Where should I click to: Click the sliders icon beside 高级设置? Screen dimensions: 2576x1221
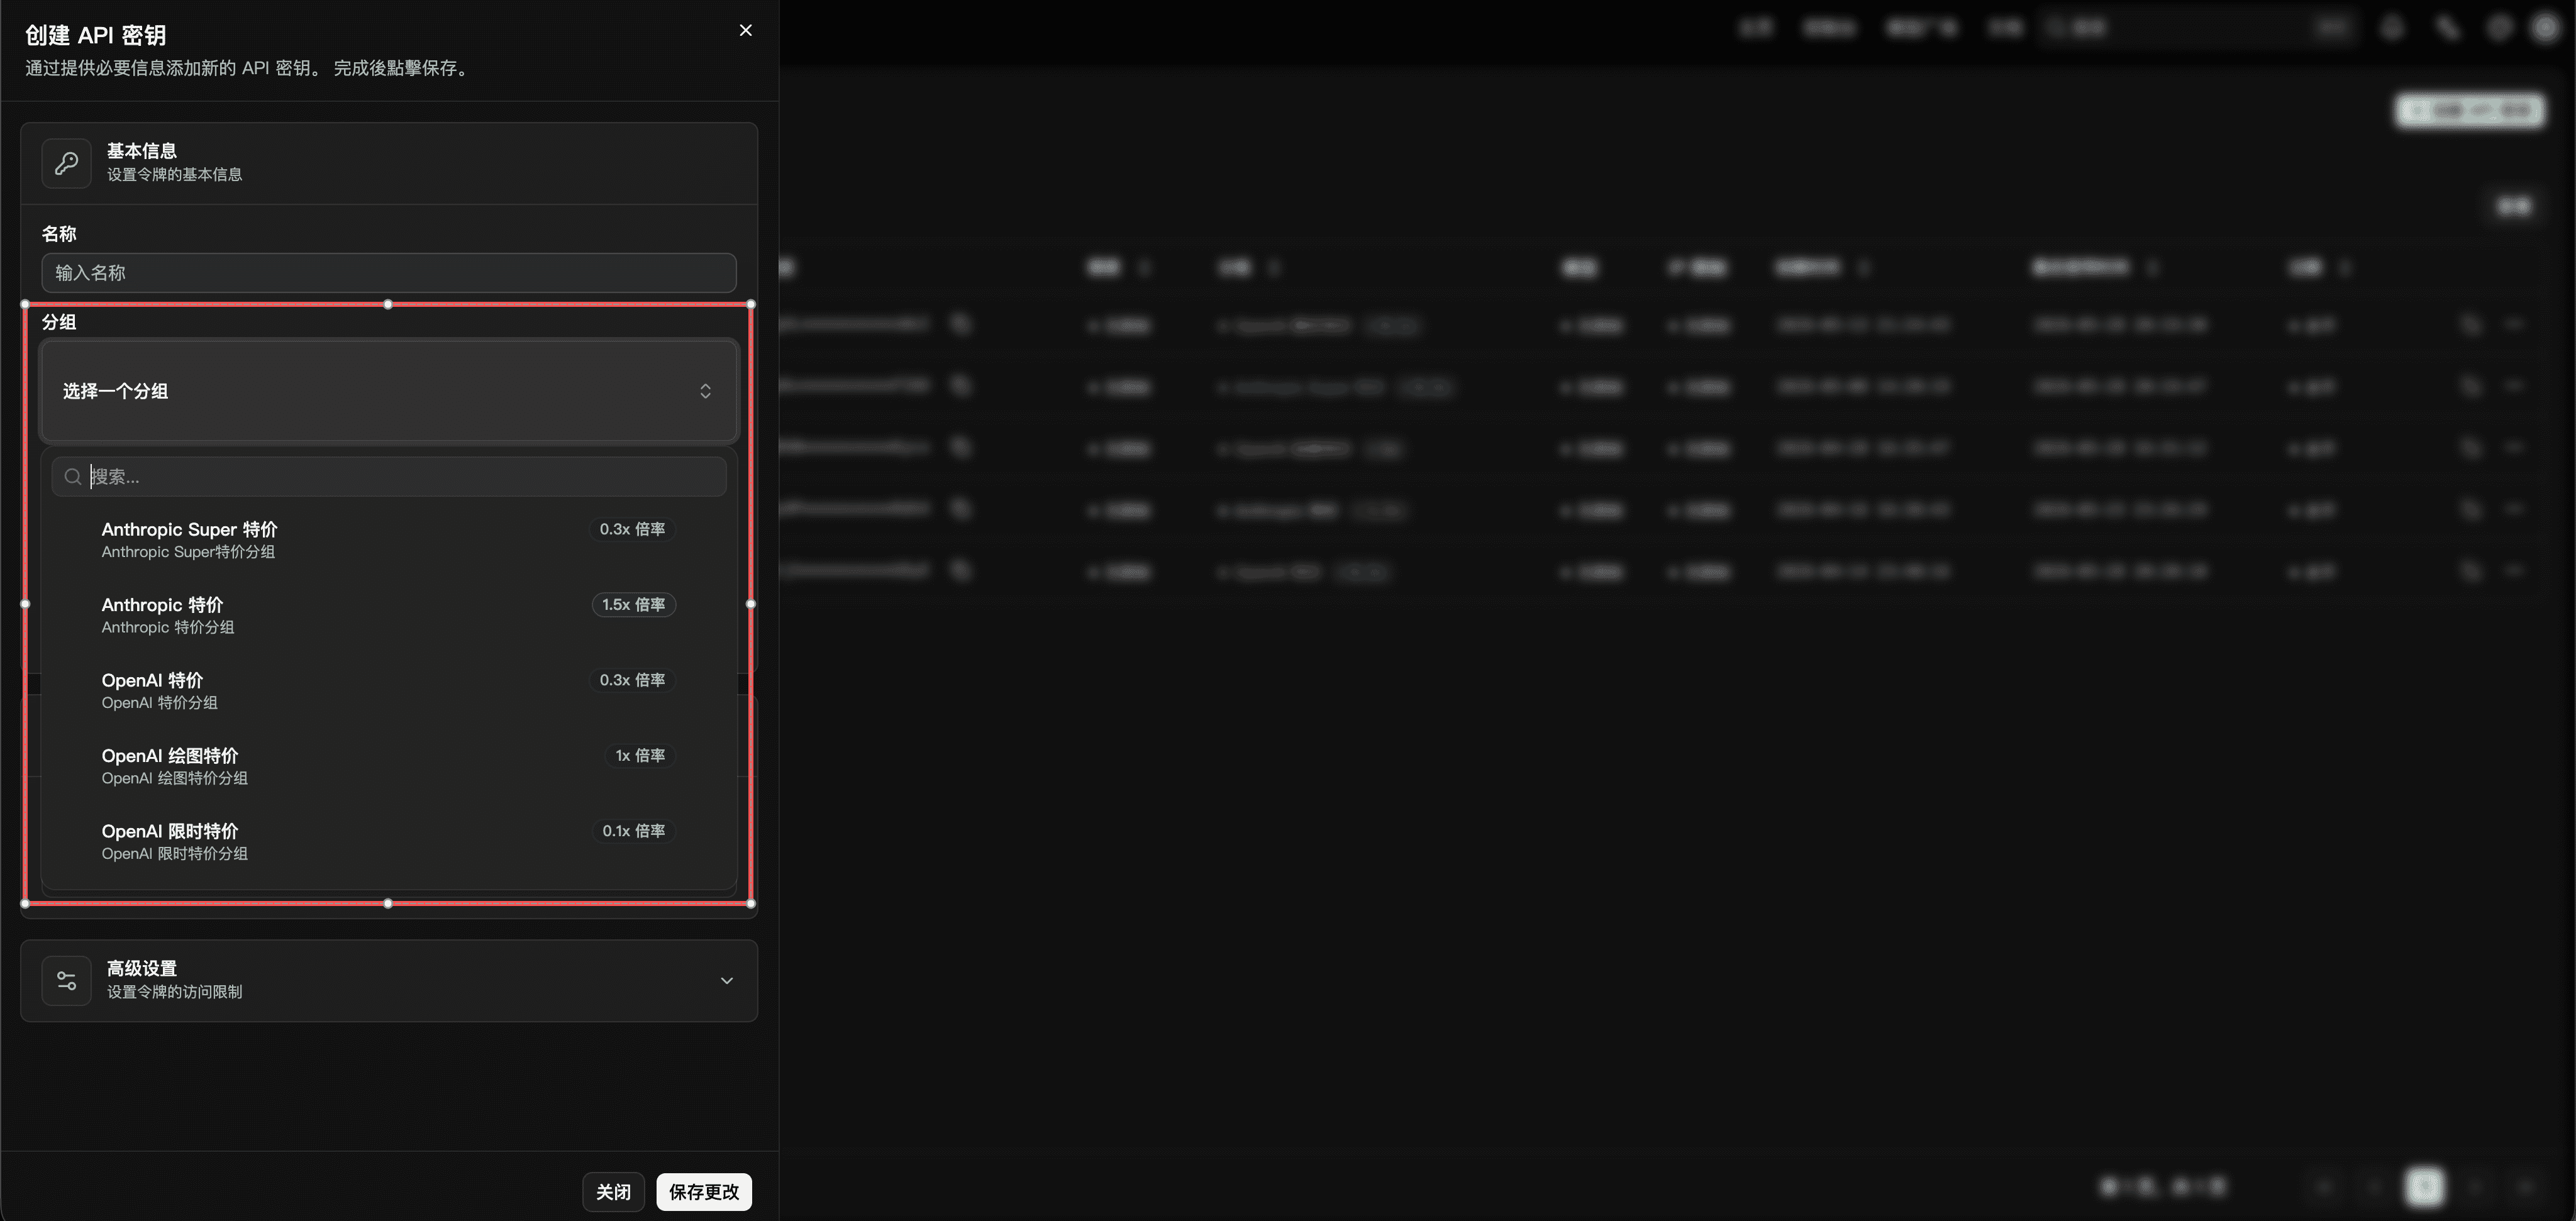point(67,980)
